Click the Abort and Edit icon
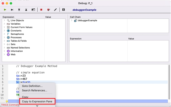171x107 pixels. pyautogui.click(x=48, y=10)
